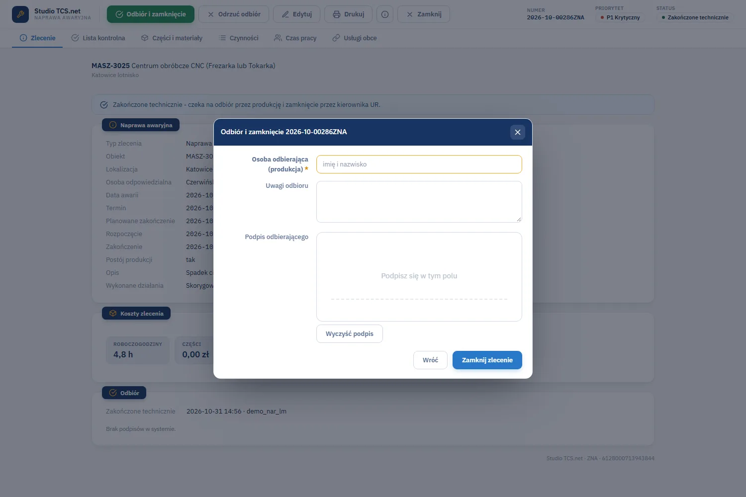Image resolution: width=746 pixels, height=497 pixels.
Task: Click the Edytuj pencil button
Action: [x=297, y=14]
